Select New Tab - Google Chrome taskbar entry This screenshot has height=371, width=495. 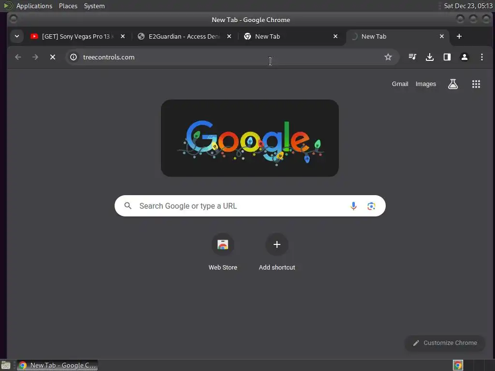click(58, 365)
